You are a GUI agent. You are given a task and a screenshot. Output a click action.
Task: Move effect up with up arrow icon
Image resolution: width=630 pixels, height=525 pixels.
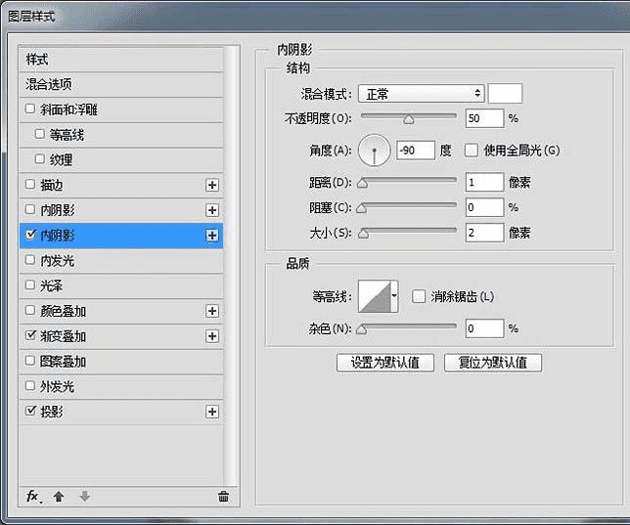coord(59,497)
